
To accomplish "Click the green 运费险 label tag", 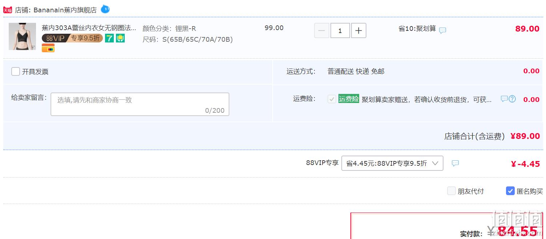I will click(x=349, y=99).
